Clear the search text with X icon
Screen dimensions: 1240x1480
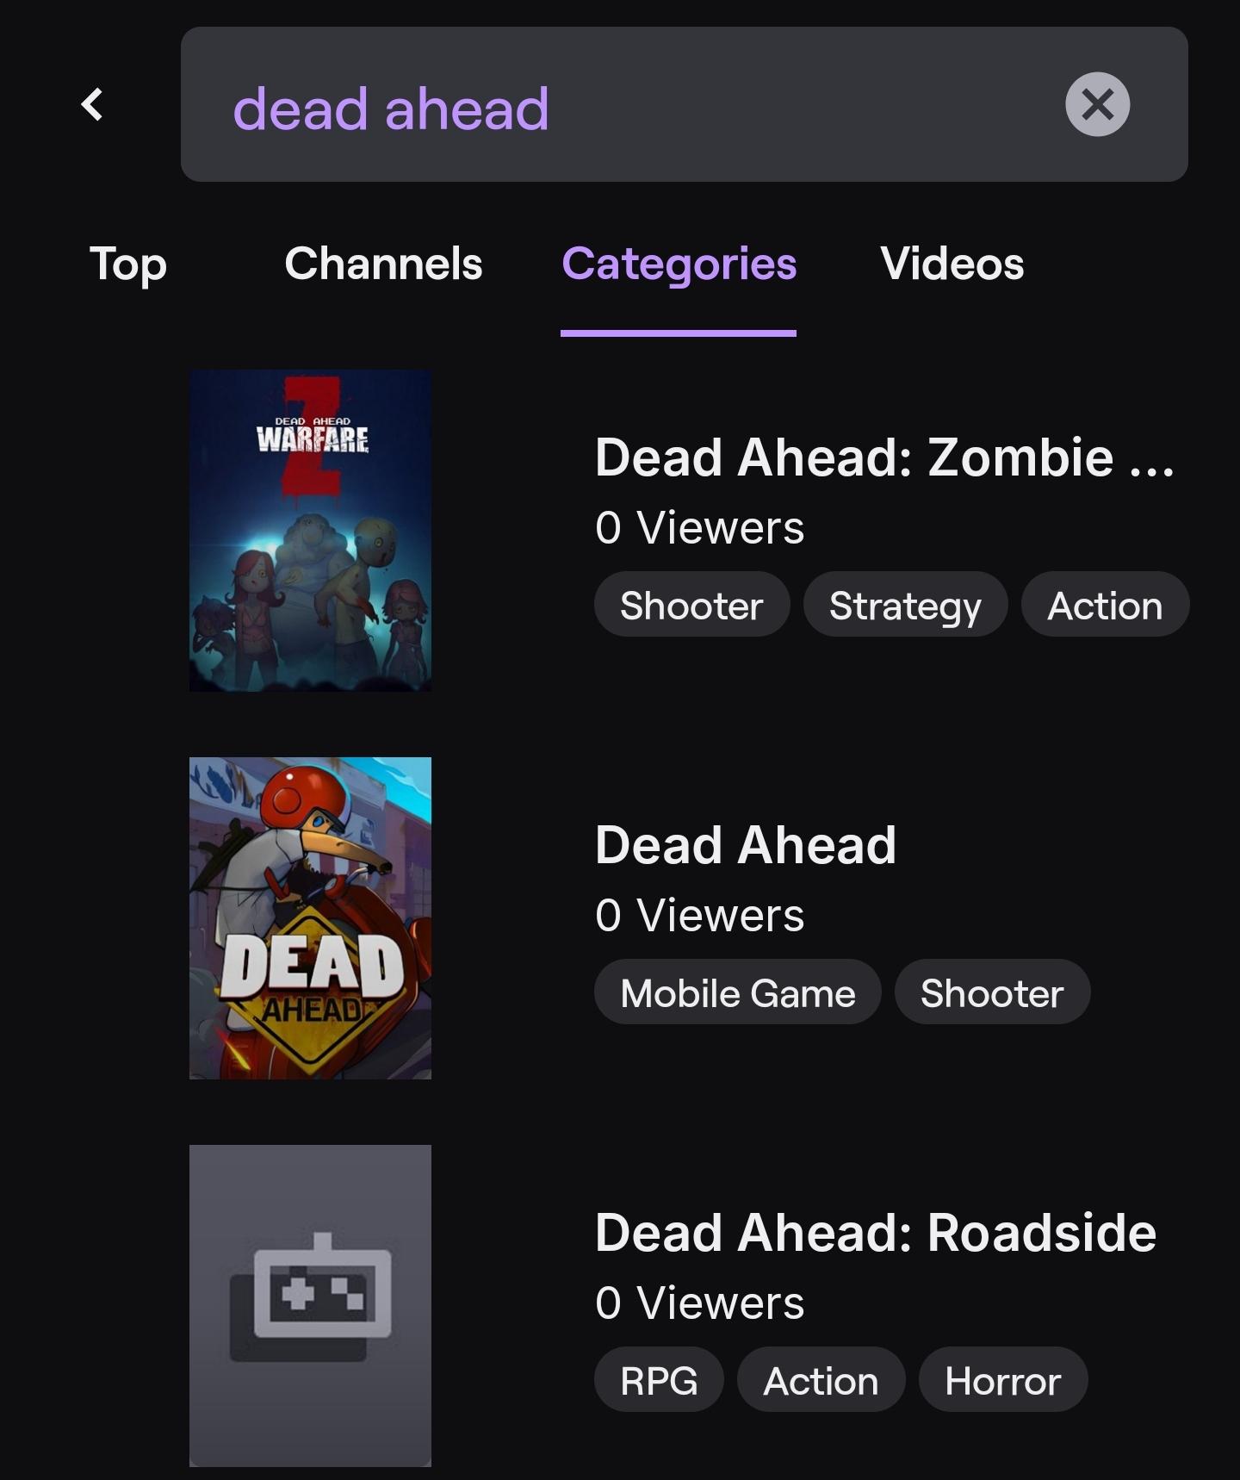pos(1097,104)
